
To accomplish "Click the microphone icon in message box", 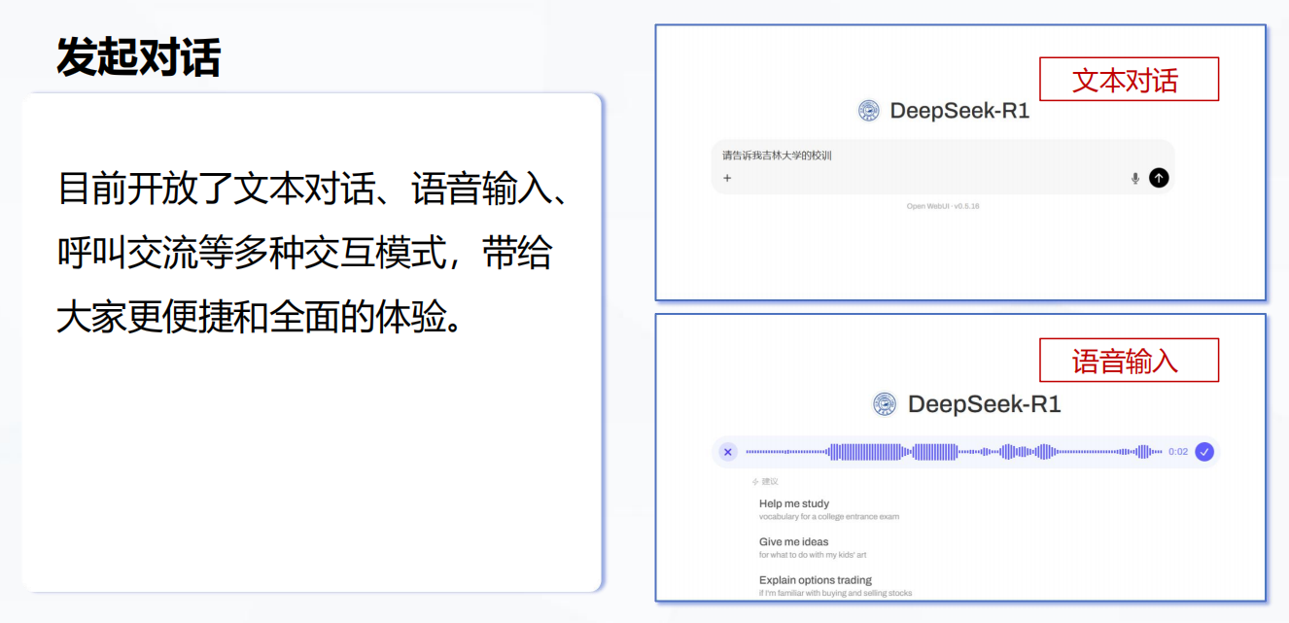I will pyautogui.click(x=1134, y=178).
